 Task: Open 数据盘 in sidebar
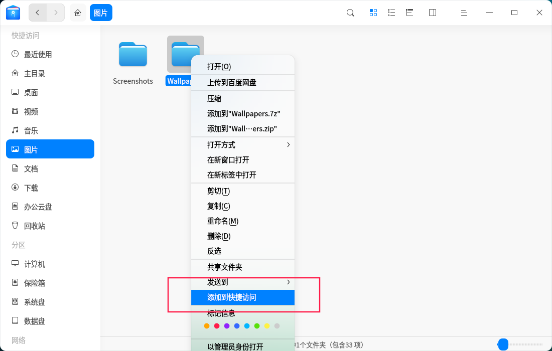point(50,321)
